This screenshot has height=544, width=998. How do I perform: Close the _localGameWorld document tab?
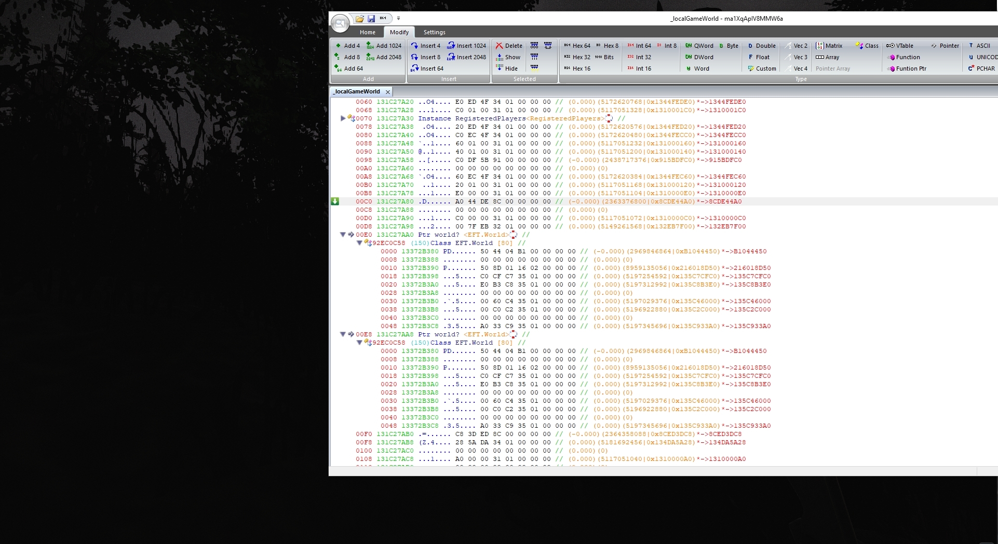click(388, 92)
